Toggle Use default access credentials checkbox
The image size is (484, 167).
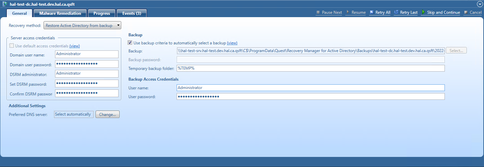click(12, 46)
